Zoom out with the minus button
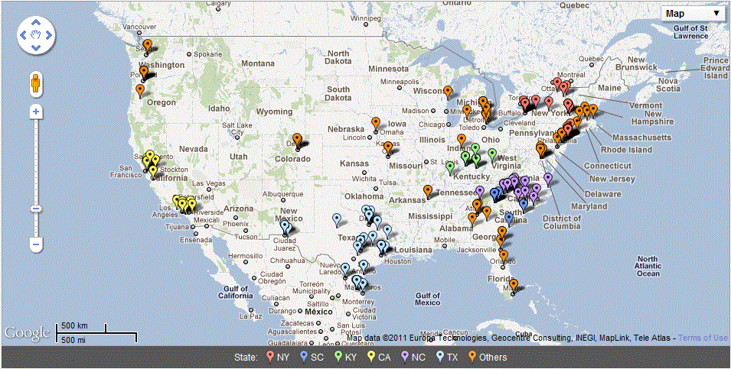The width and height of the screenshot is (731, 369). click(x=36, y=244)
